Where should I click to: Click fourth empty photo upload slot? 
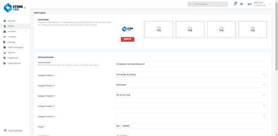(253, 29)
